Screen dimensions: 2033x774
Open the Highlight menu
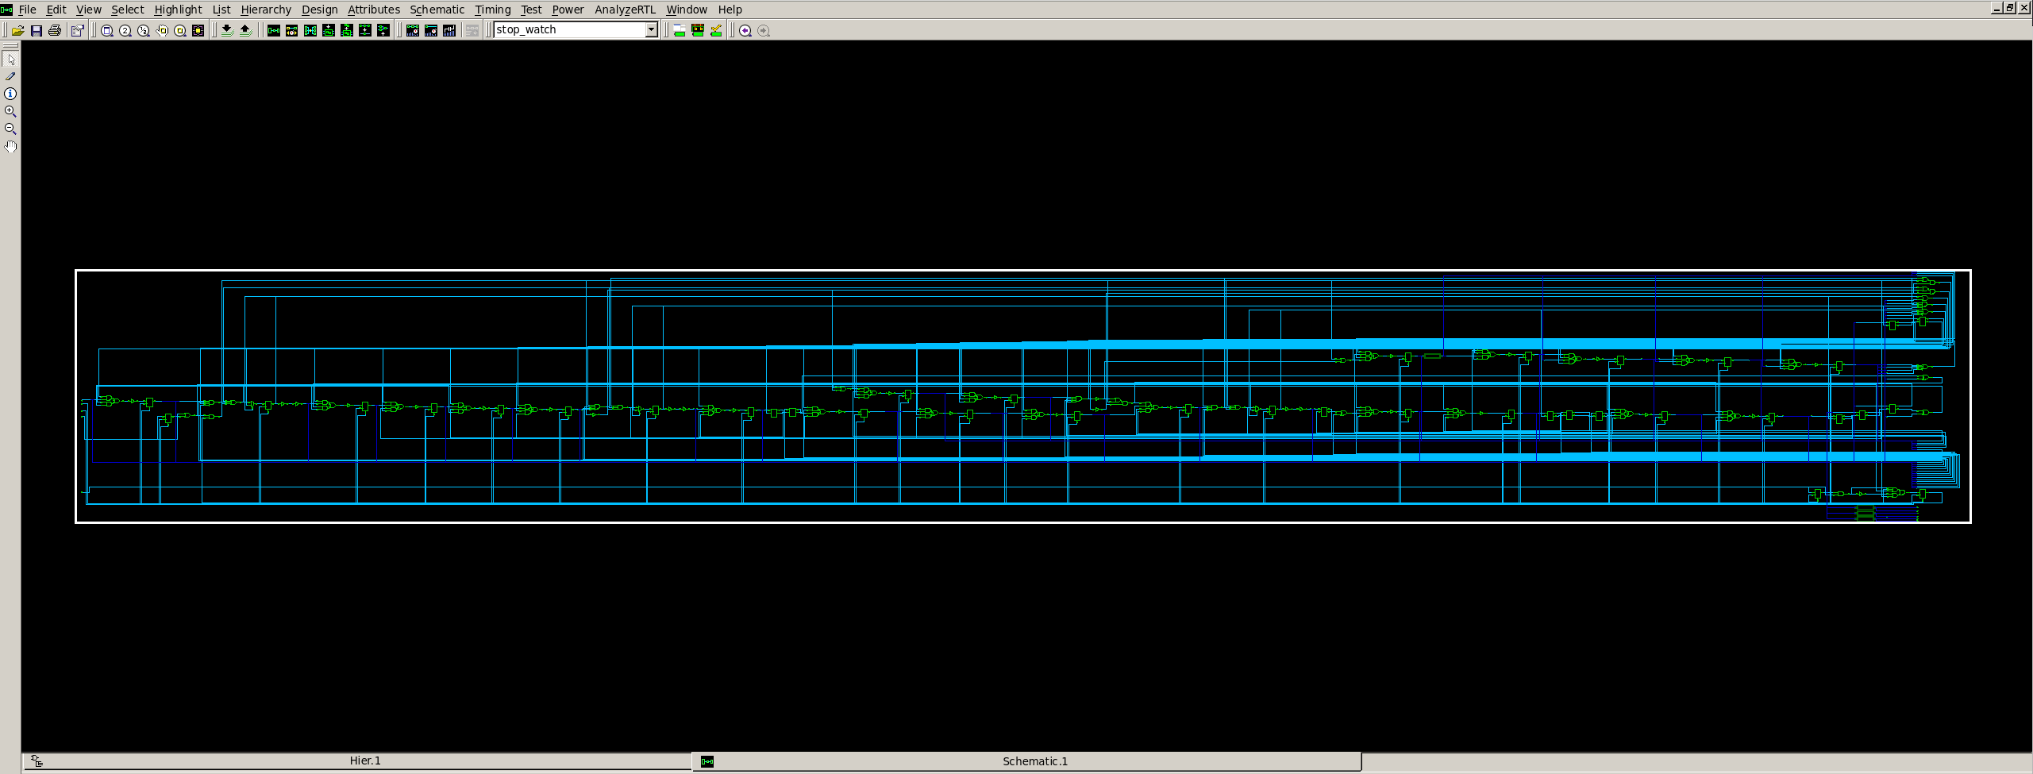(x=178, y=10)
